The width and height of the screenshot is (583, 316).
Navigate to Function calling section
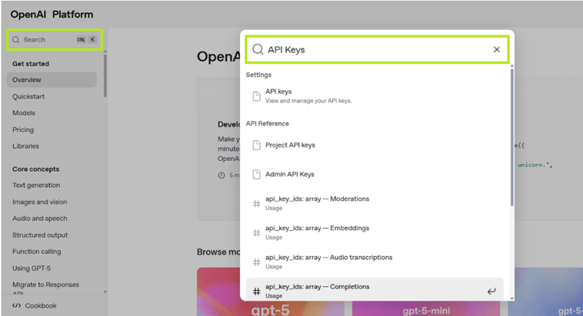click(36, 252)
